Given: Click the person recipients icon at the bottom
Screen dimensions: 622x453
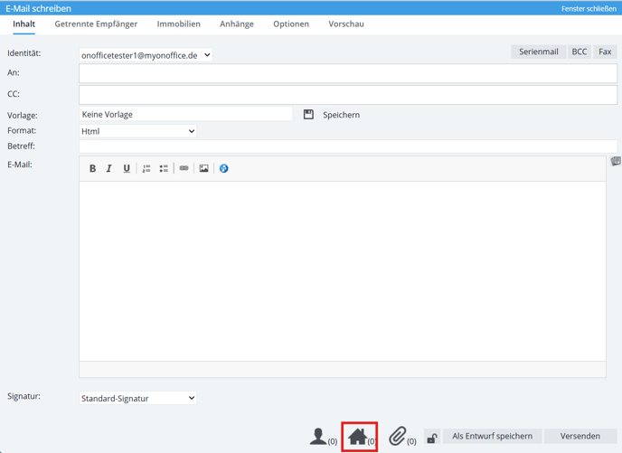Looking at the screenshot, I should (317, 437).
